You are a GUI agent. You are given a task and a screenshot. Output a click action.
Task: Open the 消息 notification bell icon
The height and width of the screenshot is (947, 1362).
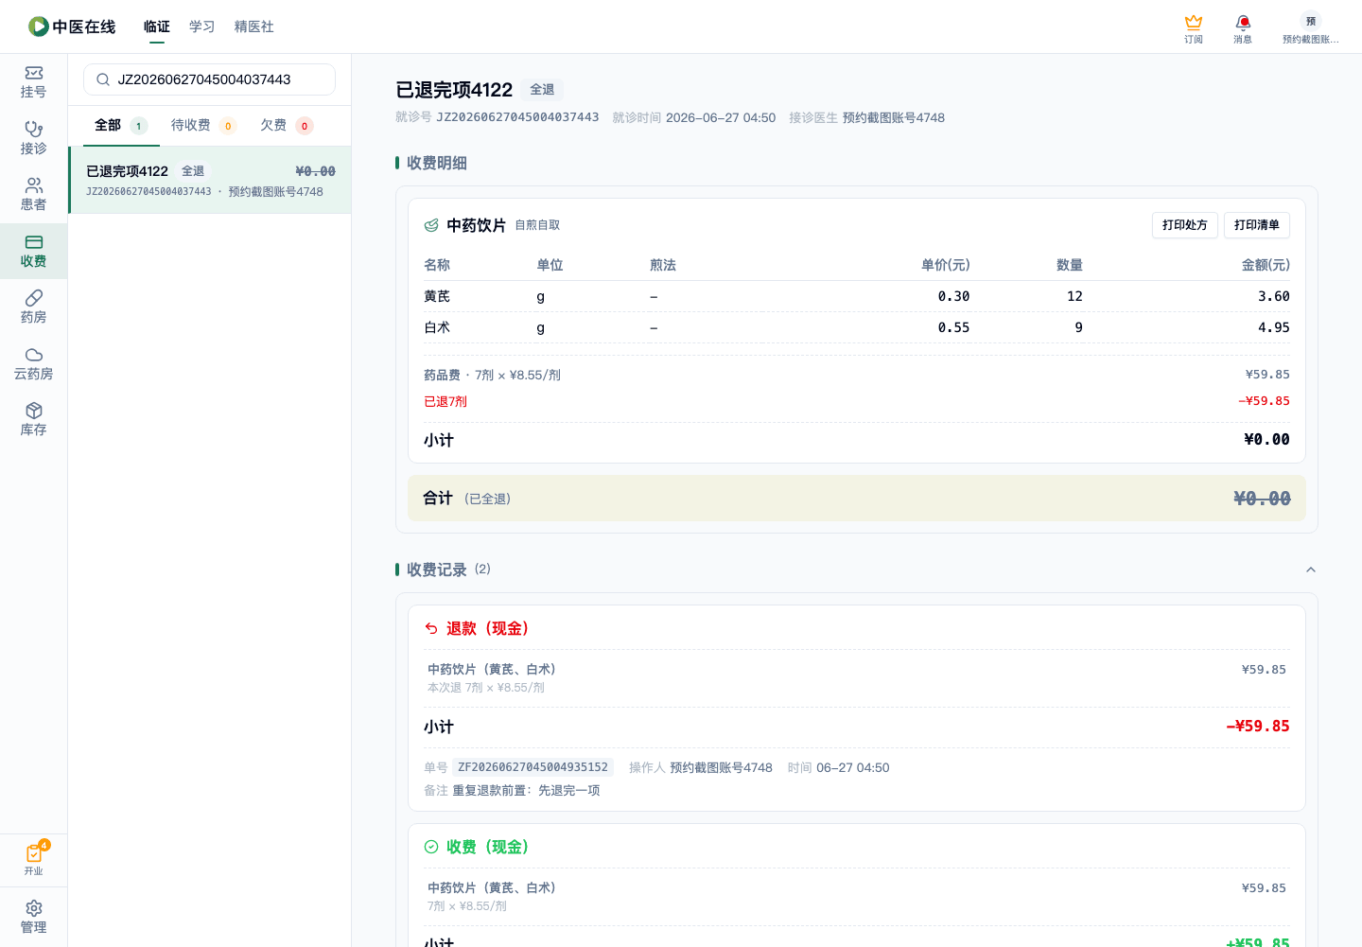(1243, 28)
